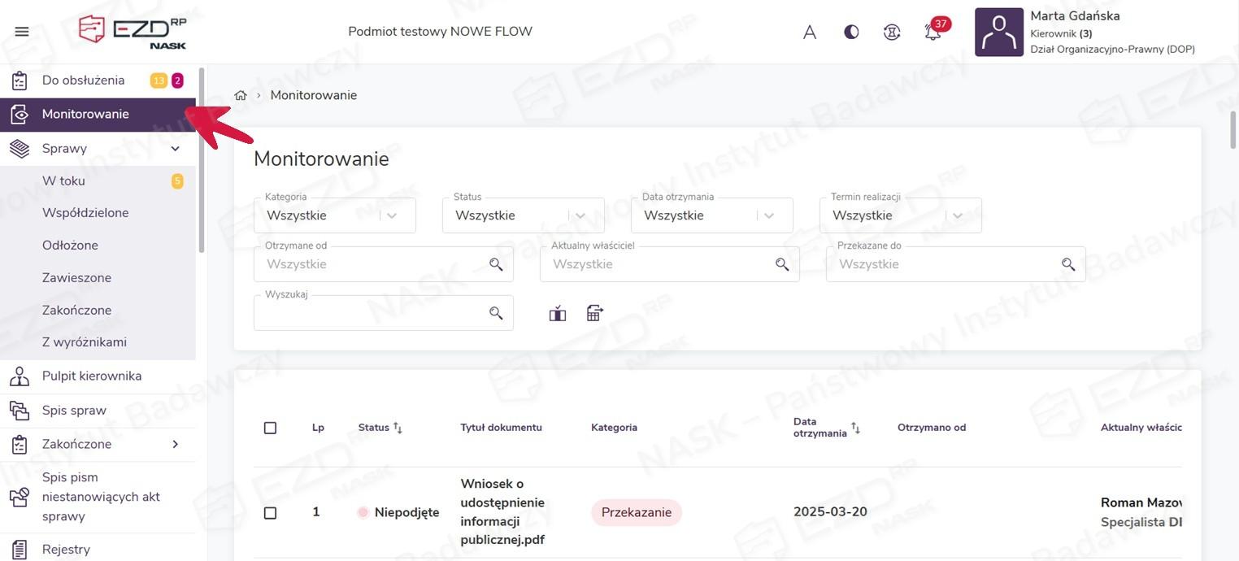Tick the select-all checkbox in table header
The width and height of the screenshot is (1239, 561).
(271, 428)
